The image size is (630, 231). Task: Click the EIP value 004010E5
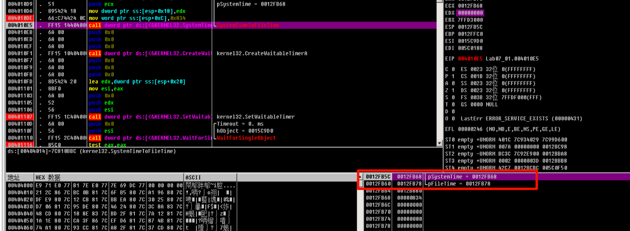click(x=470, y=59)
